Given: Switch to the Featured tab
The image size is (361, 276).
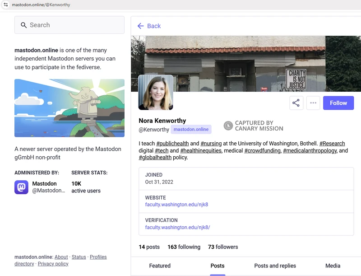Looking at the screenshot, I should pos(160,266).
